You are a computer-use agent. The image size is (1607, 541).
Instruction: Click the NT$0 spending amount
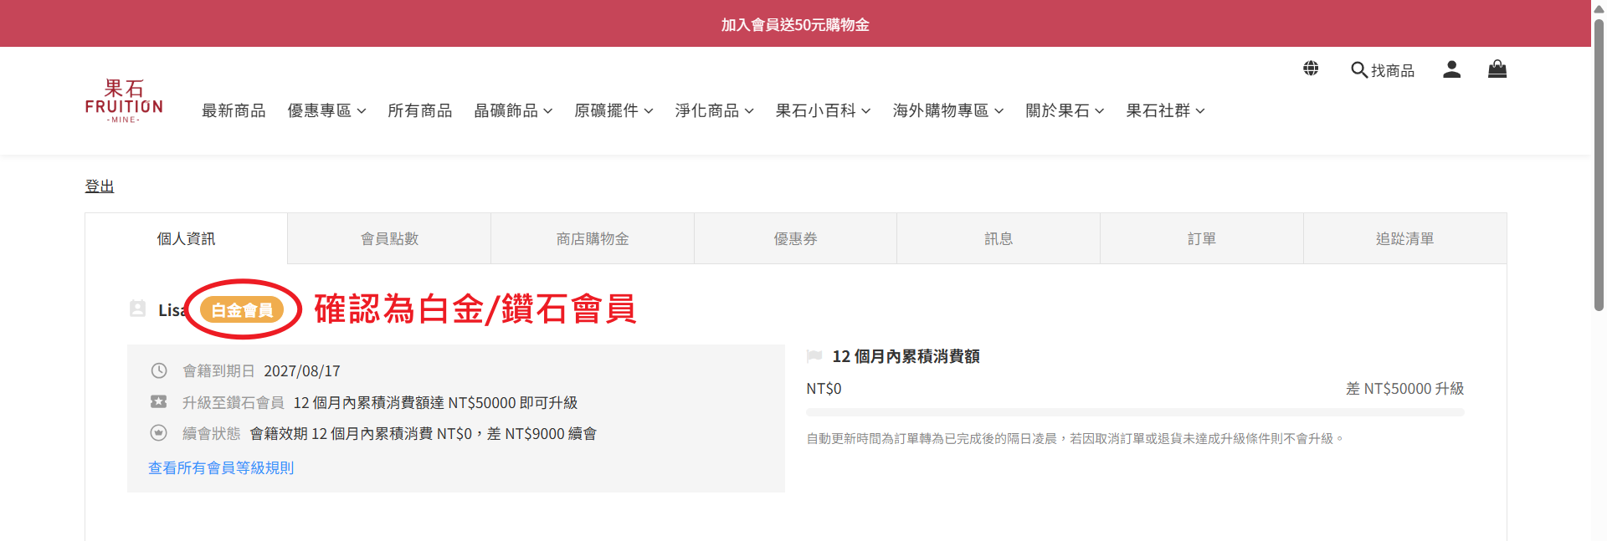point(824,388)
